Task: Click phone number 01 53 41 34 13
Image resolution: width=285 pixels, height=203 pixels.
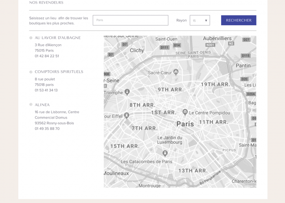Action: coord(46,90)
